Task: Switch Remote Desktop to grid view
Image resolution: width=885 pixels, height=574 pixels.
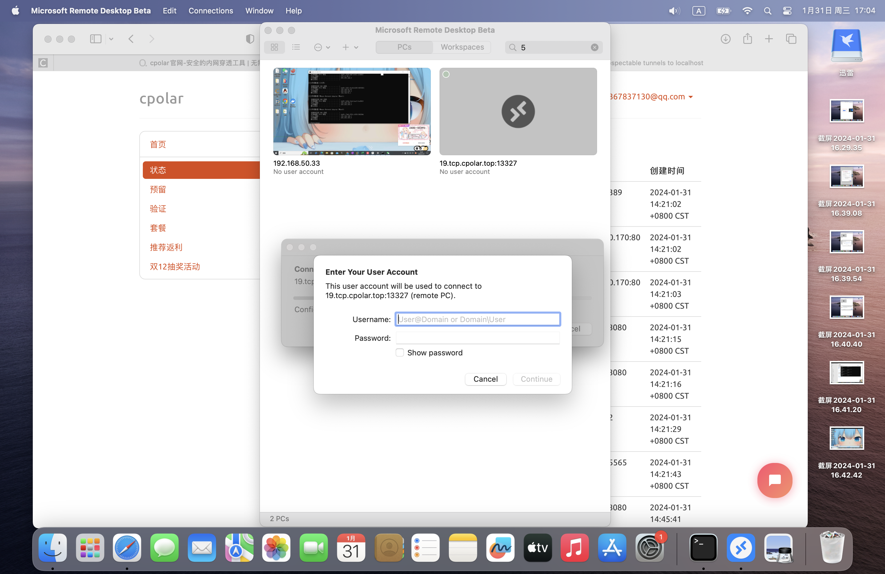Action: click(x=275, y=47)
